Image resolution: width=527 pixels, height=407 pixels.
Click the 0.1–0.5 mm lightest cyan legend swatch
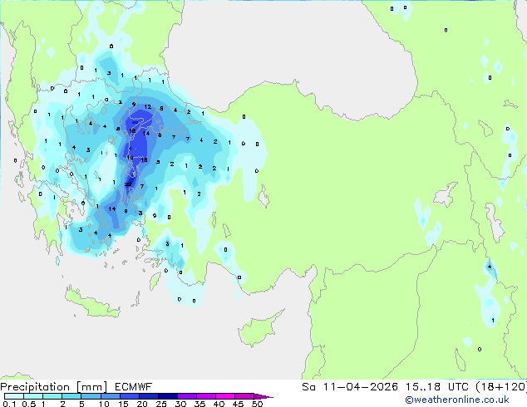tap(14, 396)
